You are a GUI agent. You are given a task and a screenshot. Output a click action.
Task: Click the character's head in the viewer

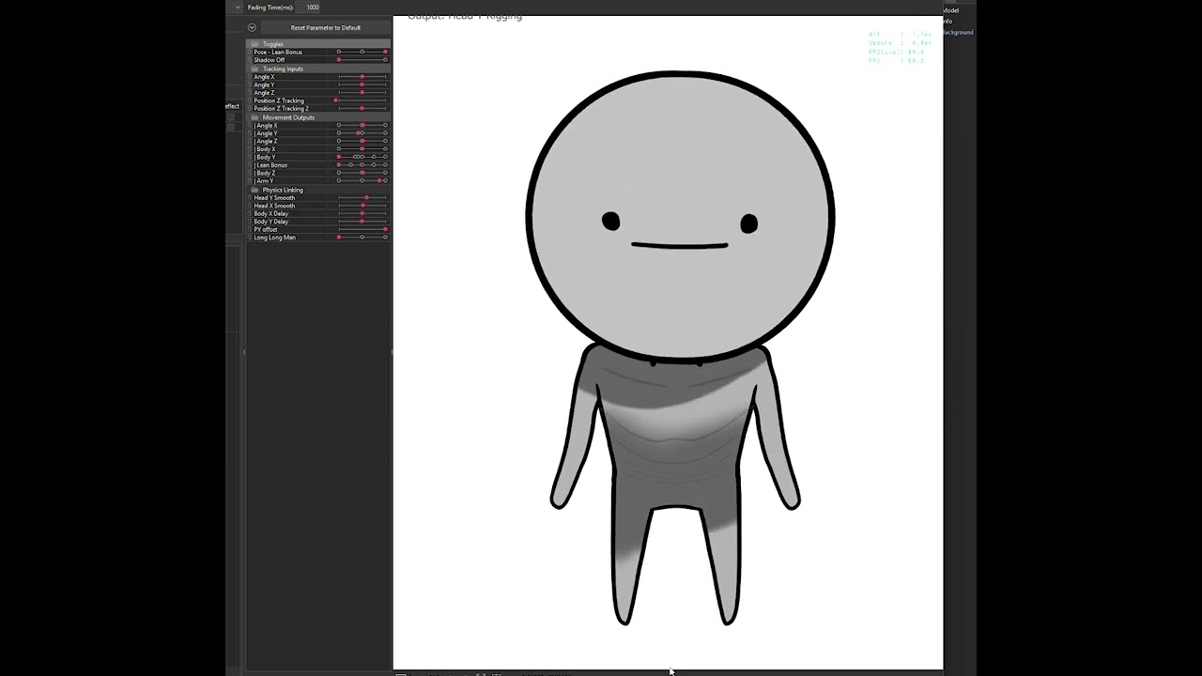(680, 216)
